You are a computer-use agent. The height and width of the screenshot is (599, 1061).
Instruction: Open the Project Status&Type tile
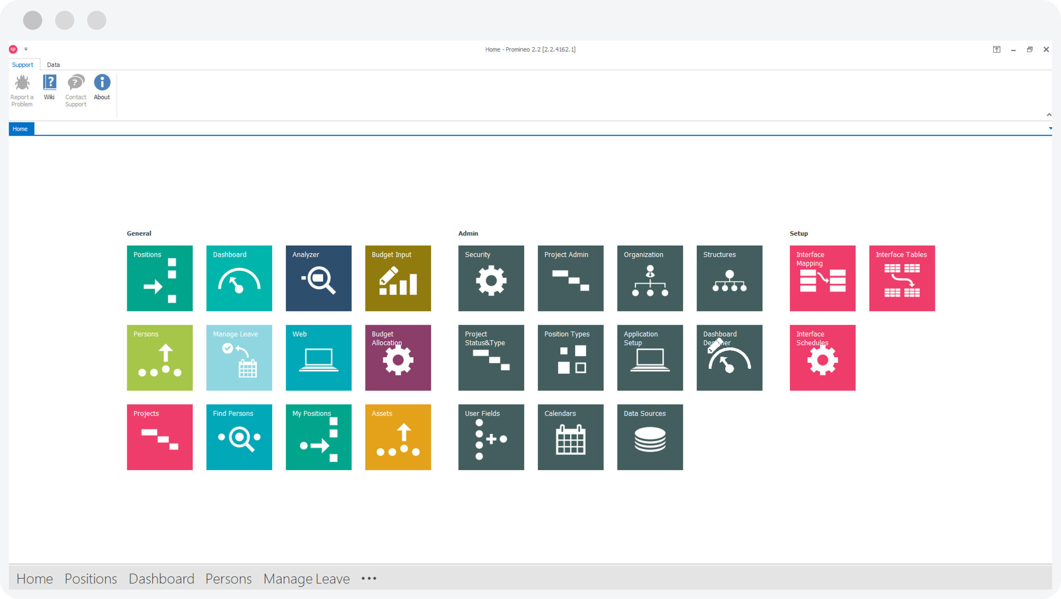[x=491, y=358]
